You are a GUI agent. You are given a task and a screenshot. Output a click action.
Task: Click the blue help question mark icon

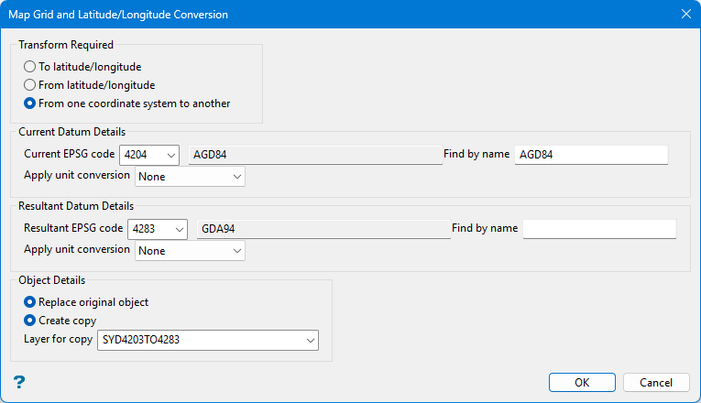pyautogui.click(x=18, y=382)
